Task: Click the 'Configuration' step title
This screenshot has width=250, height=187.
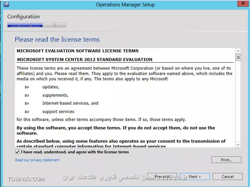Action: (24, 17)
